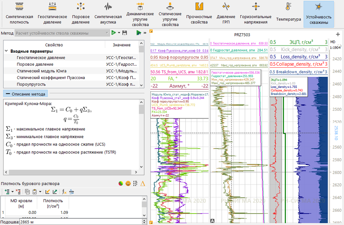
Task: Open the Synthetic density (Синтетическая плотность) tool
Action: coord(19,14)
